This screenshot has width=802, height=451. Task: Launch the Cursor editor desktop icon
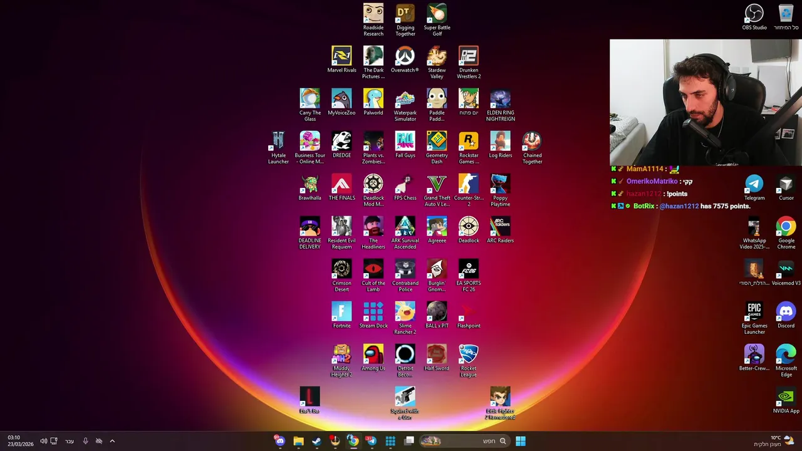click(x=786, y=187)
